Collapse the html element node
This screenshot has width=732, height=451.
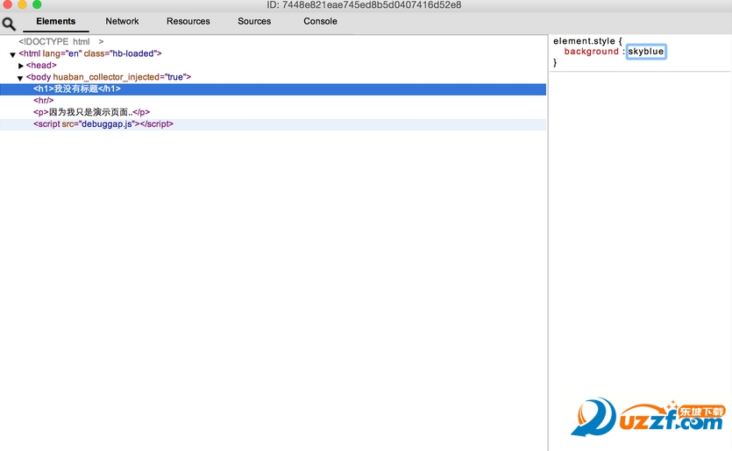pos(12,54)
